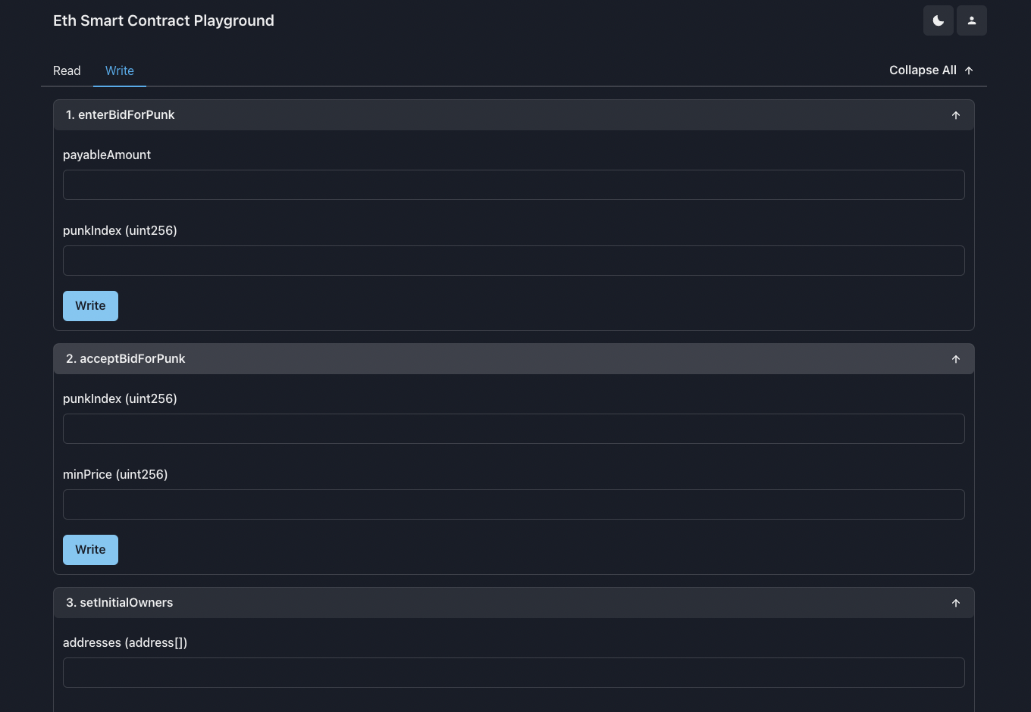Toggle the theme between light and dark

tap(939, 20)
